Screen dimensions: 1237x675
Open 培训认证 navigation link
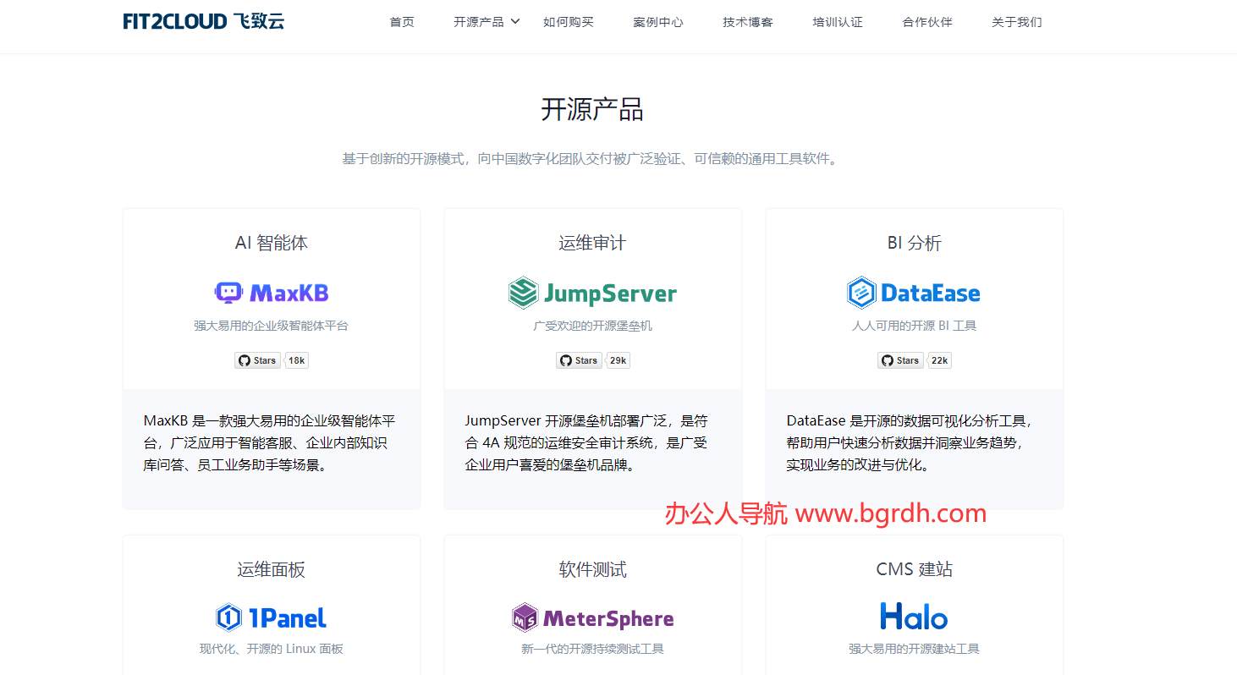coord(838,22)
